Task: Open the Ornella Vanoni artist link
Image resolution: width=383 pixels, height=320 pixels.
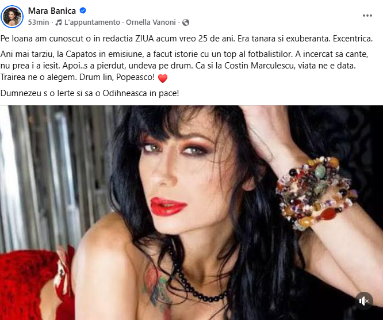Action: click(151, 22)
